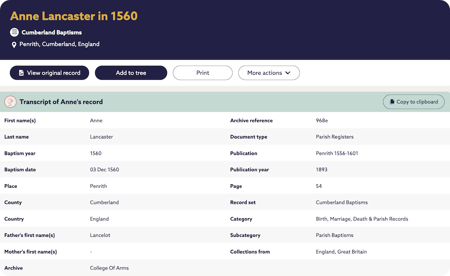Click the Anne Lancaster in 1560 heading

click(74, 16)
